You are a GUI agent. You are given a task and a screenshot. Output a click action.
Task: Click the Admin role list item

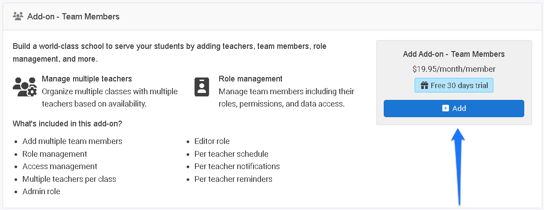(41, 192)
